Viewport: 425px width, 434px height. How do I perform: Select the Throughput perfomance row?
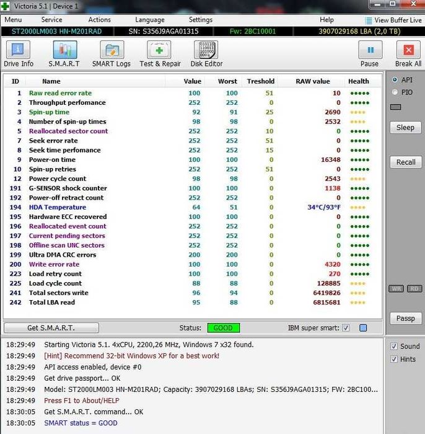[x=193, y=103]
